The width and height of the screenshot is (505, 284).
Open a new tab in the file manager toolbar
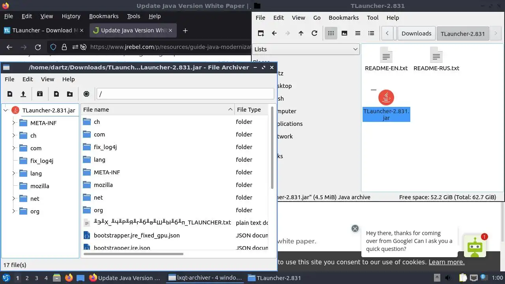(261, 33)
